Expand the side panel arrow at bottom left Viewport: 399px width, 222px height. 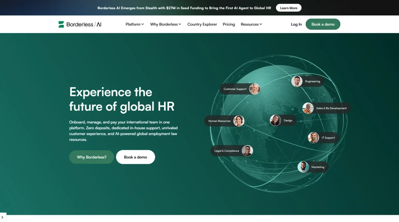(x=2, y=217)
